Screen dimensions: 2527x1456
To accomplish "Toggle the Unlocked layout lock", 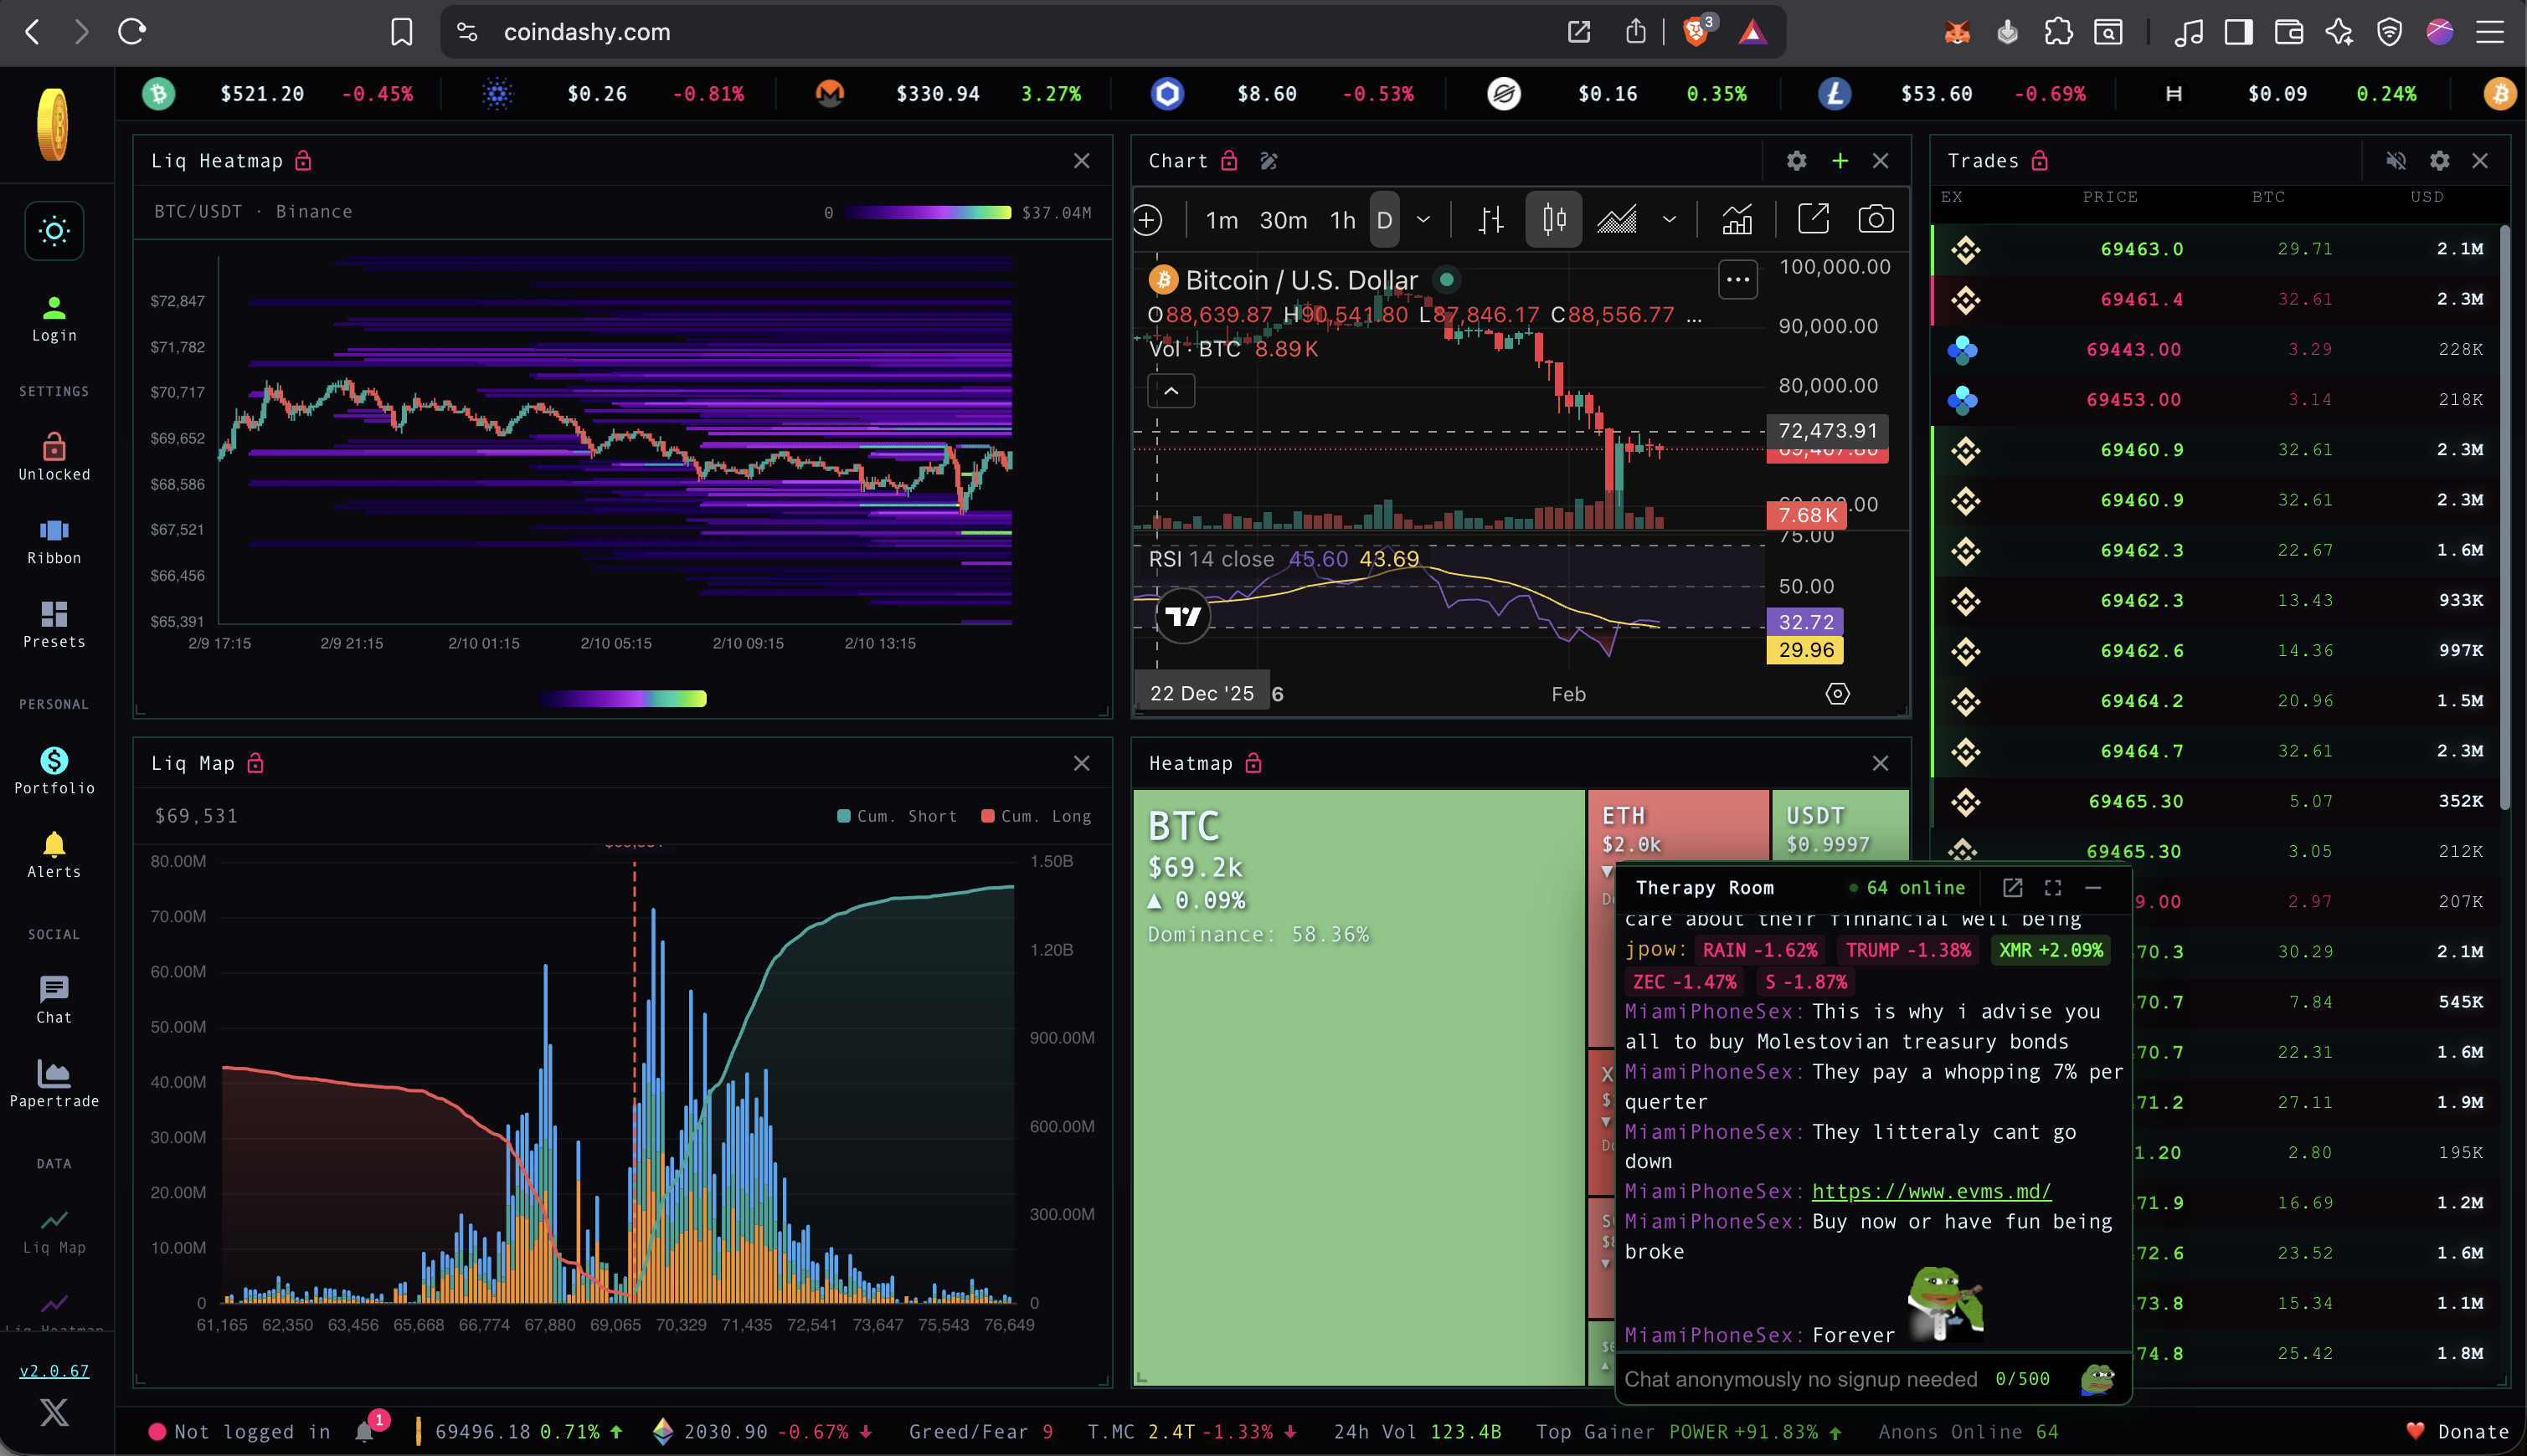I will pos(54,456).
